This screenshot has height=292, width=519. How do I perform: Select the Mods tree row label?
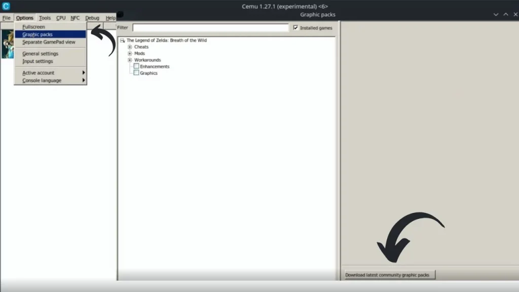pos(139,53)
